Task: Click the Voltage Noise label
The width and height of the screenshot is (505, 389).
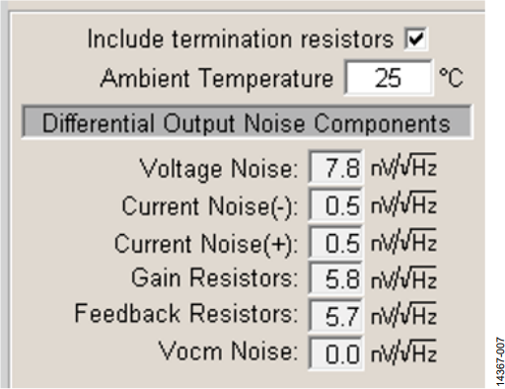Action: point(219,169)
